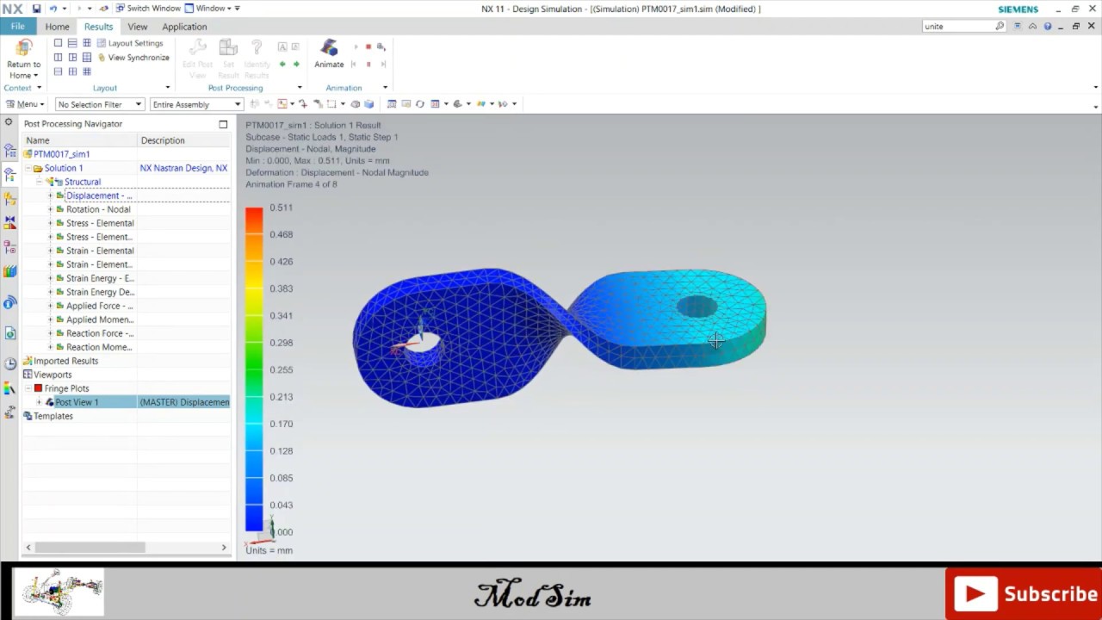1102x620 pixels.
Task: Click the green Next Mode/Iteration arrow
Action: click(296, 64)
